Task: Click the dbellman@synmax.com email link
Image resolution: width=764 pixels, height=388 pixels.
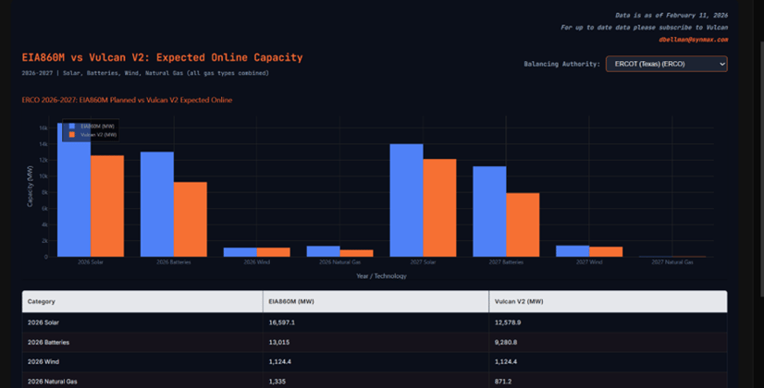Action: 693,40
